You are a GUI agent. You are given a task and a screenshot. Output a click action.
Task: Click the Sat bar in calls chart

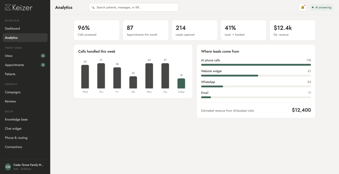[133, 82]
